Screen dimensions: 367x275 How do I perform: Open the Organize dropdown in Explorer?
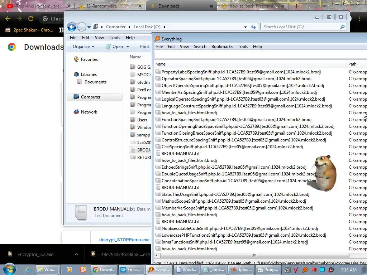(84, 47)
